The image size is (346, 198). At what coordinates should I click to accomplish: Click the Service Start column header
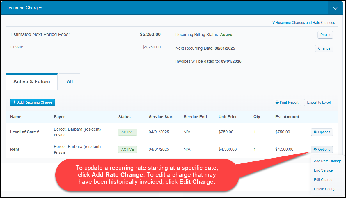tap(161, 117)
